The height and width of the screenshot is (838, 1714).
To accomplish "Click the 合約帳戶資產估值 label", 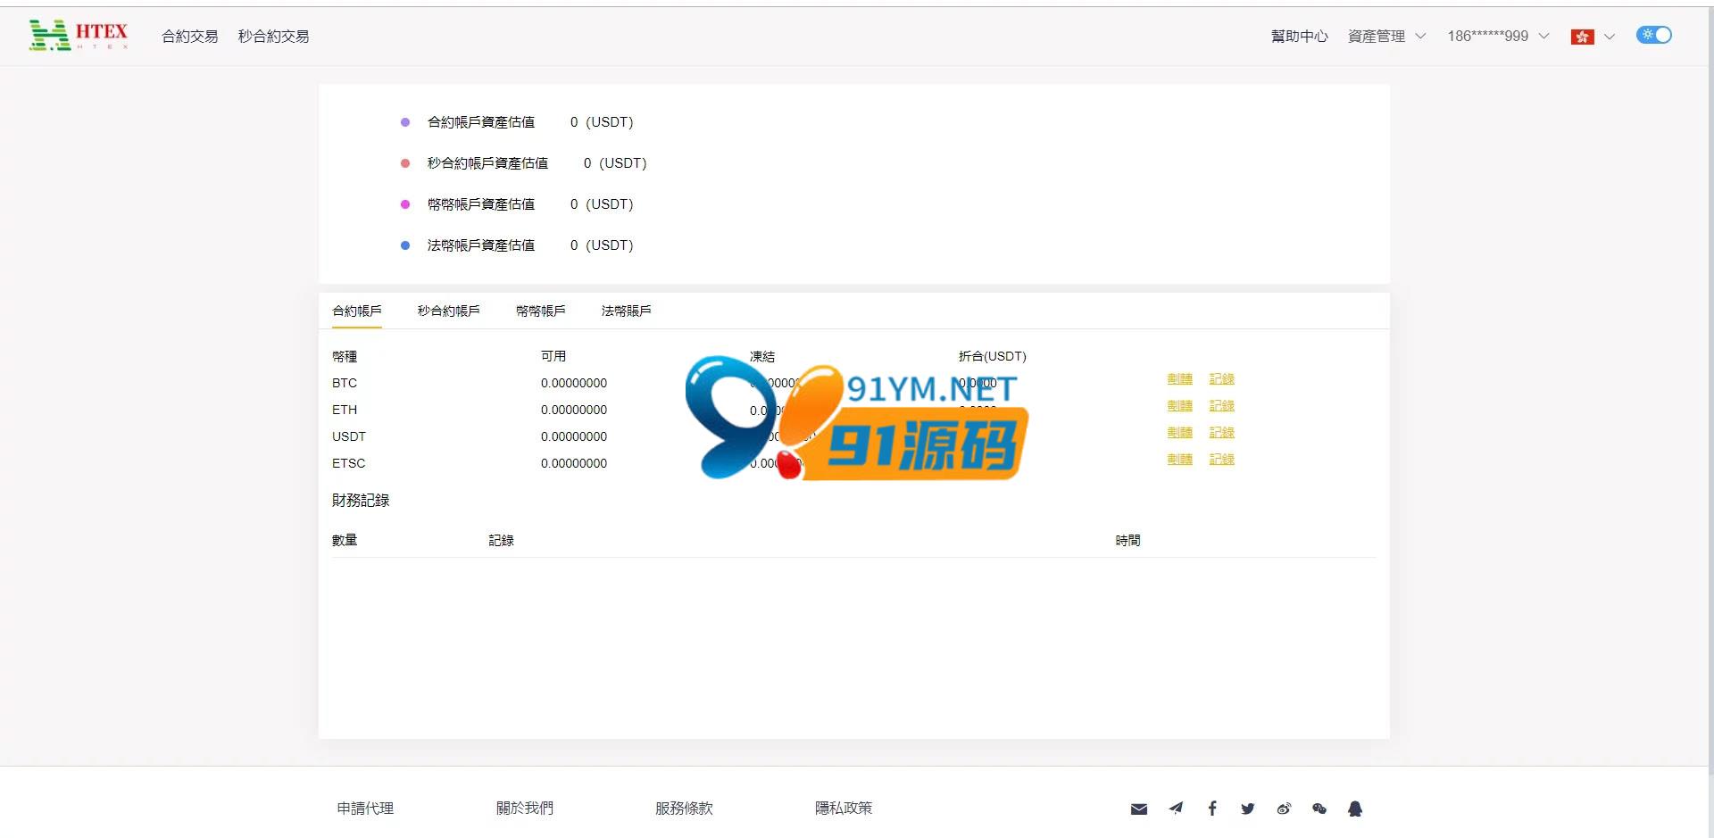I will click(x=481, y=122).
